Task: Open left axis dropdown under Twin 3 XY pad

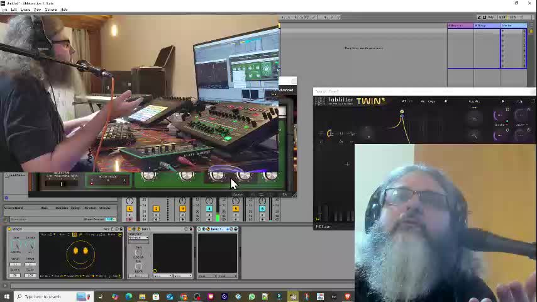Action: coord(162,276)
